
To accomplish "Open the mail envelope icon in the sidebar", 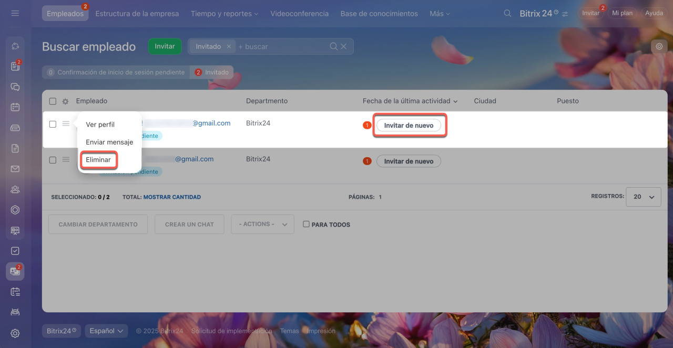I will coord(15,169).
